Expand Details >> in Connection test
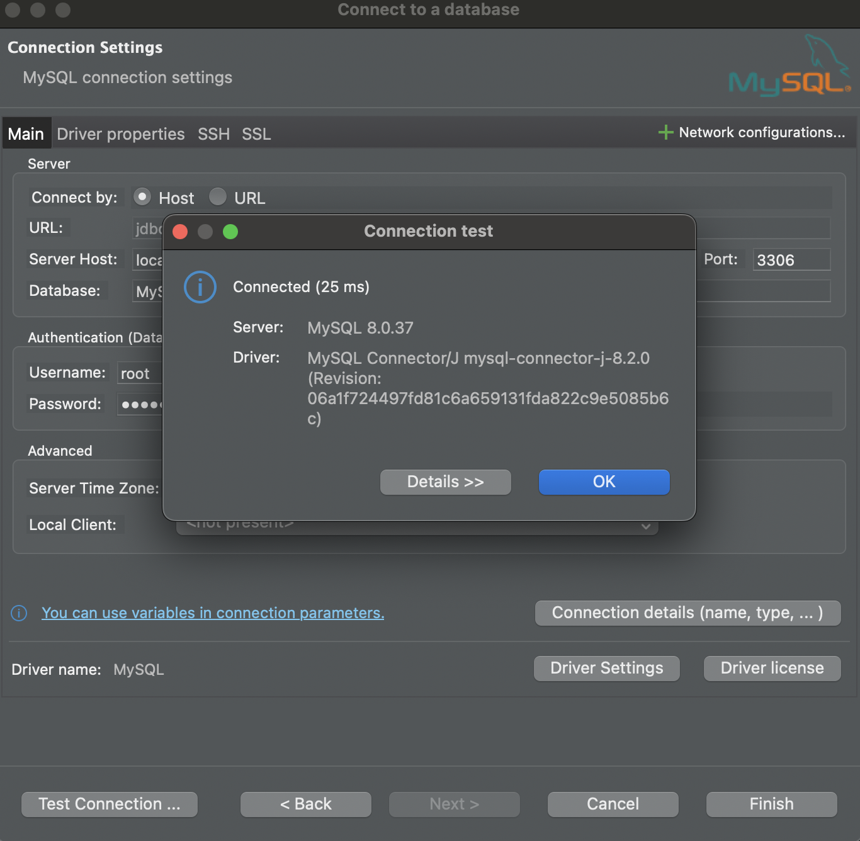860x841 pixels. click(x=446, y=482)
